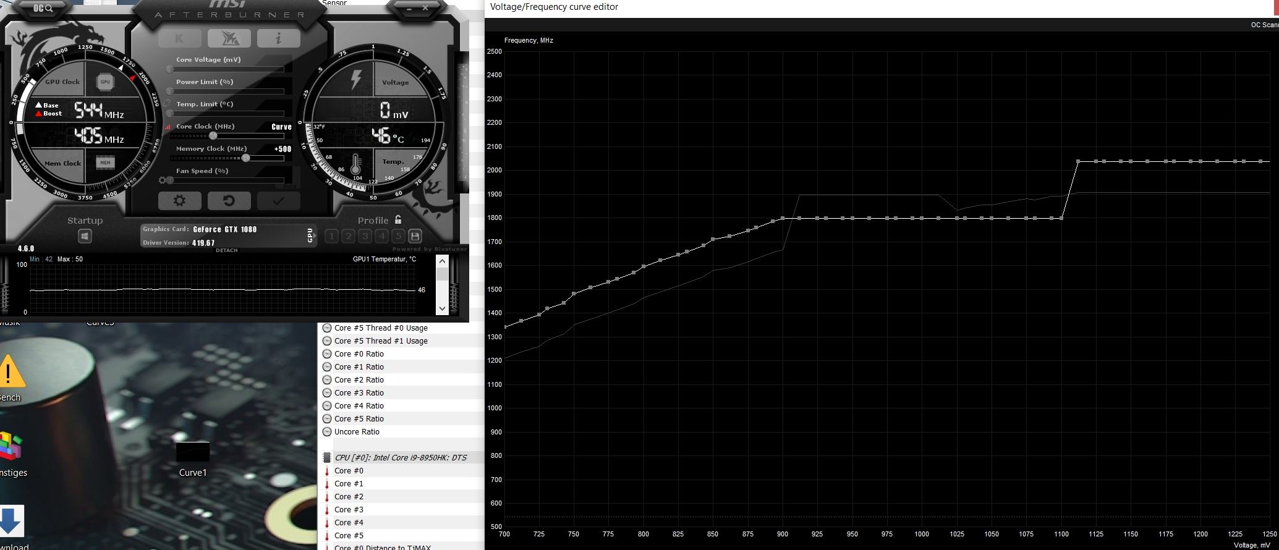This screenshot has height=550, width=1279.
Task: Adjust the Memory Clock (MHz) slider knob
Action: 246,158
